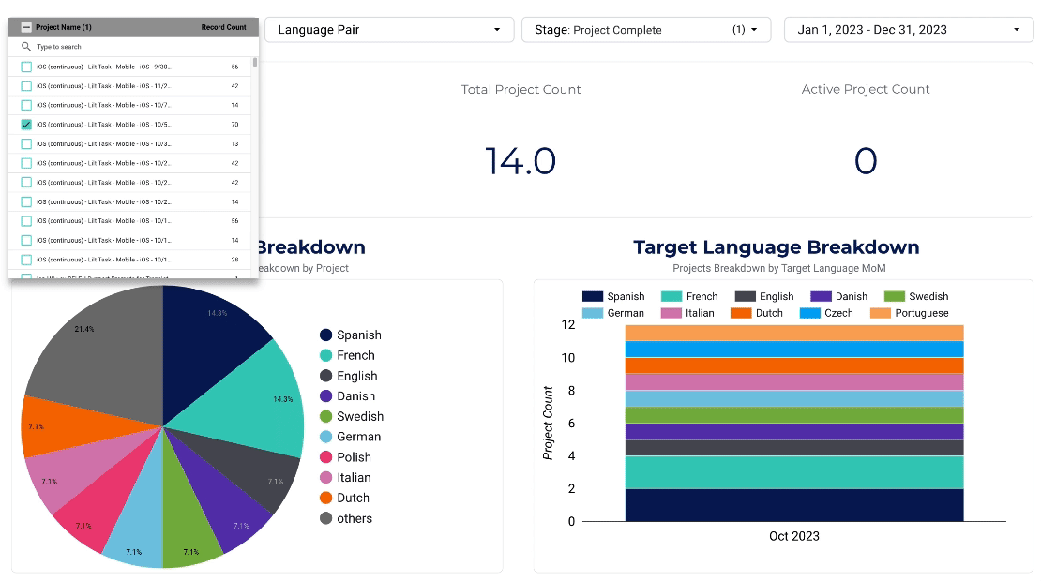Viewport: 1041px width, 581px height.
Task: Click the Type to search field
Action: [x=133, y=47]
